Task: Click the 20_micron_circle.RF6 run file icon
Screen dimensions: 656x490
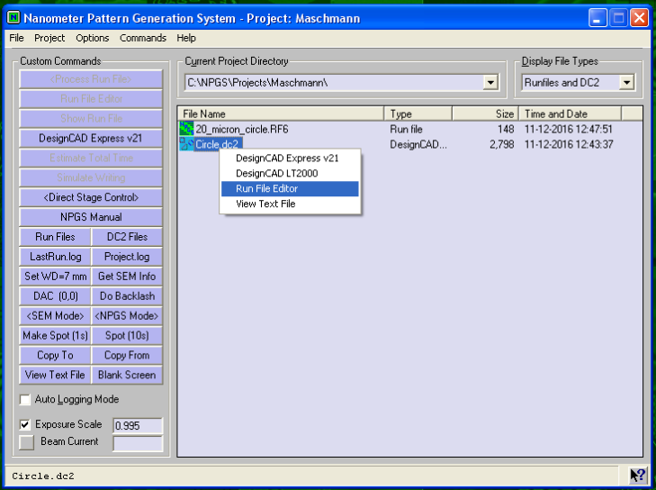Action: [187, 129]
